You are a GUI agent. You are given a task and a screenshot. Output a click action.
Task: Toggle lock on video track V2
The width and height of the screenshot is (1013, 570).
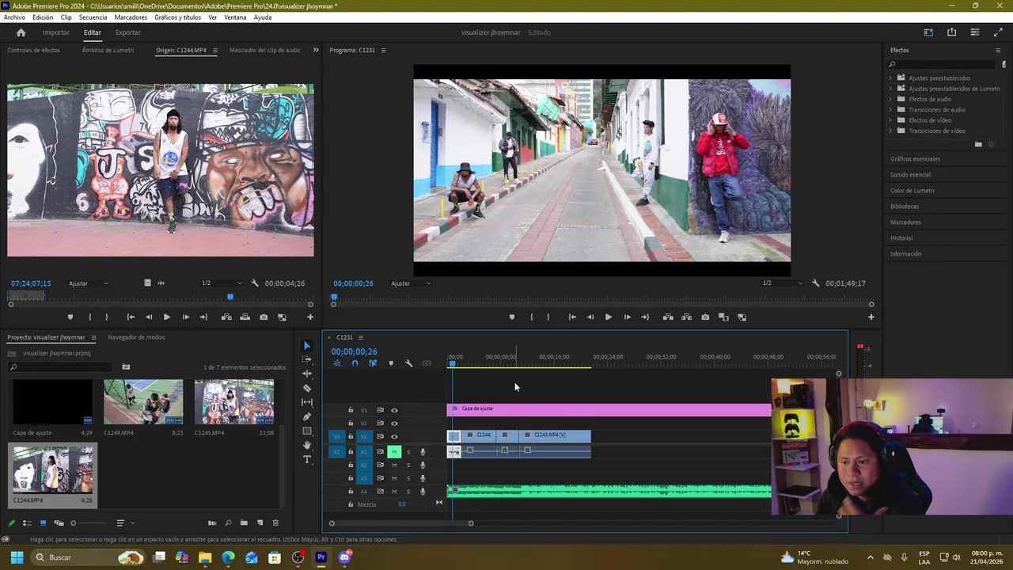tap(351, 424)
